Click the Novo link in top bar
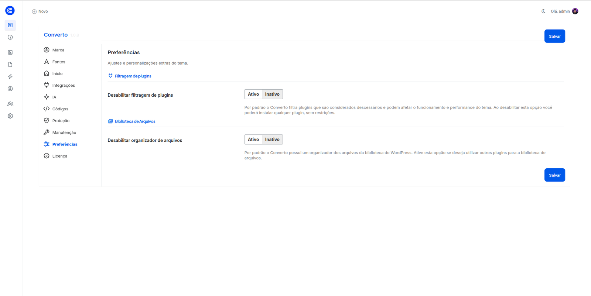The height and width of the screenshot is (296, 591). click(43, 11)
